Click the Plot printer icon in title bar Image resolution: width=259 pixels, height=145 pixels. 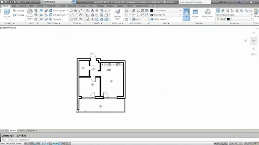coord(25,2)
